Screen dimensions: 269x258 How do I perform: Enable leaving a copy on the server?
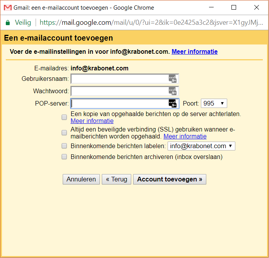(64, 117)
